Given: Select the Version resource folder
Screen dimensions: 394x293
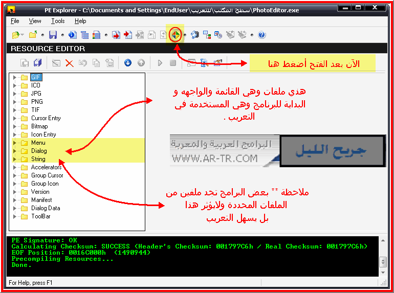Looking at the screenshot, I should click(40, 192).
